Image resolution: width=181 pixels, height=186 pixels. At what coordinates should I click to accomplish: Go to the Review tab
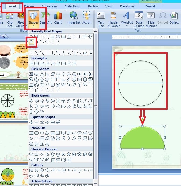click(93, 6)
